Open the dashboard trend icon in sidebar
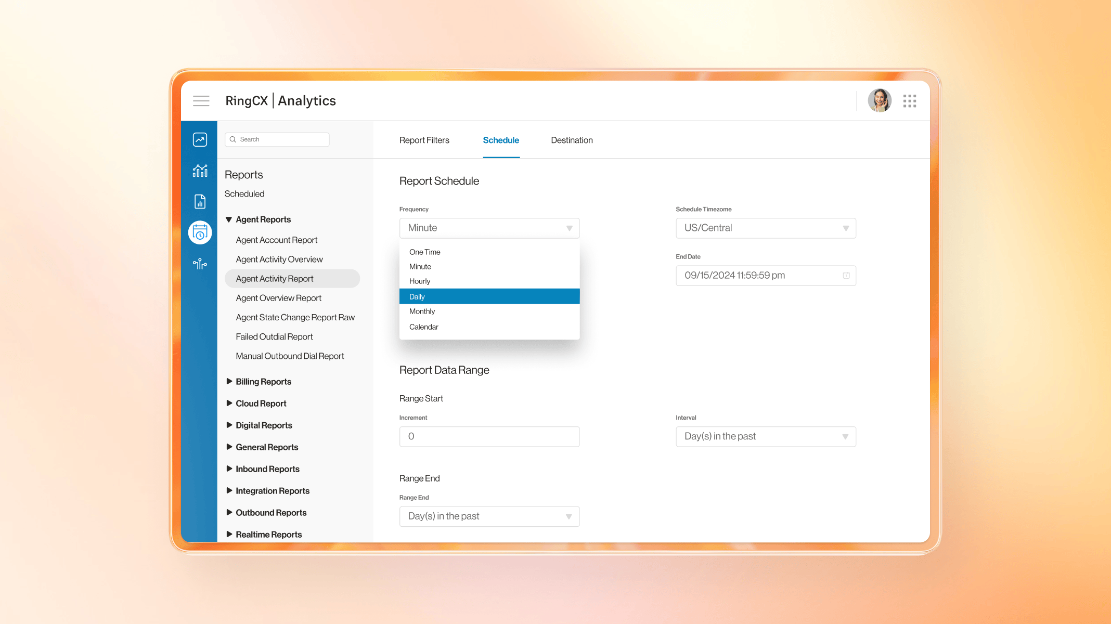Image resolution: width=1111 pixels, height=624 pixels. pos(200,139)
